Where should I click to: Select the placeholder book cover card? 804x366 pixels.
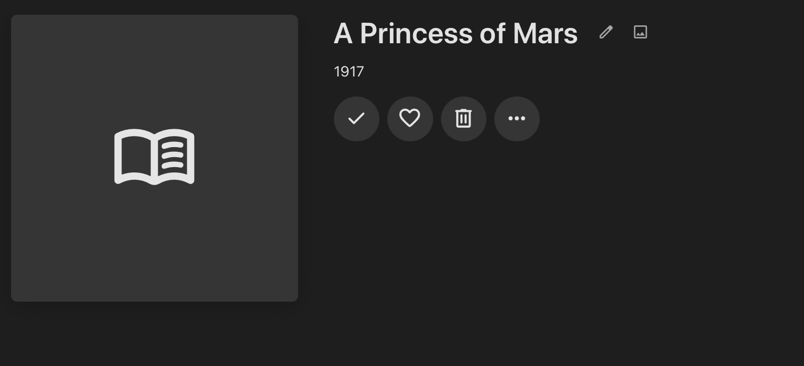pyautogui.click(x=155, y=158)
